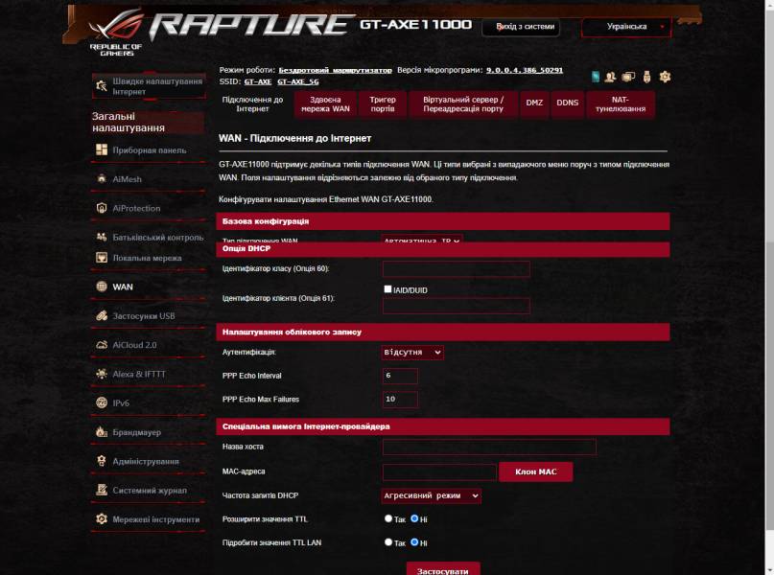Click the WAN globe icon

click(102, 286)
